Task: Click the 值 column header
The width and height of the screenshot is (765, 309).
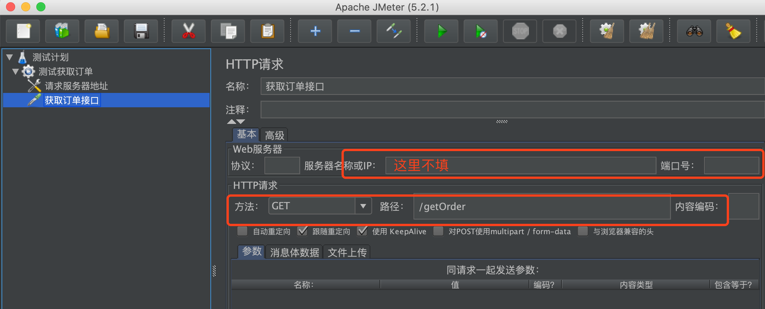Action: coord(454,285)
